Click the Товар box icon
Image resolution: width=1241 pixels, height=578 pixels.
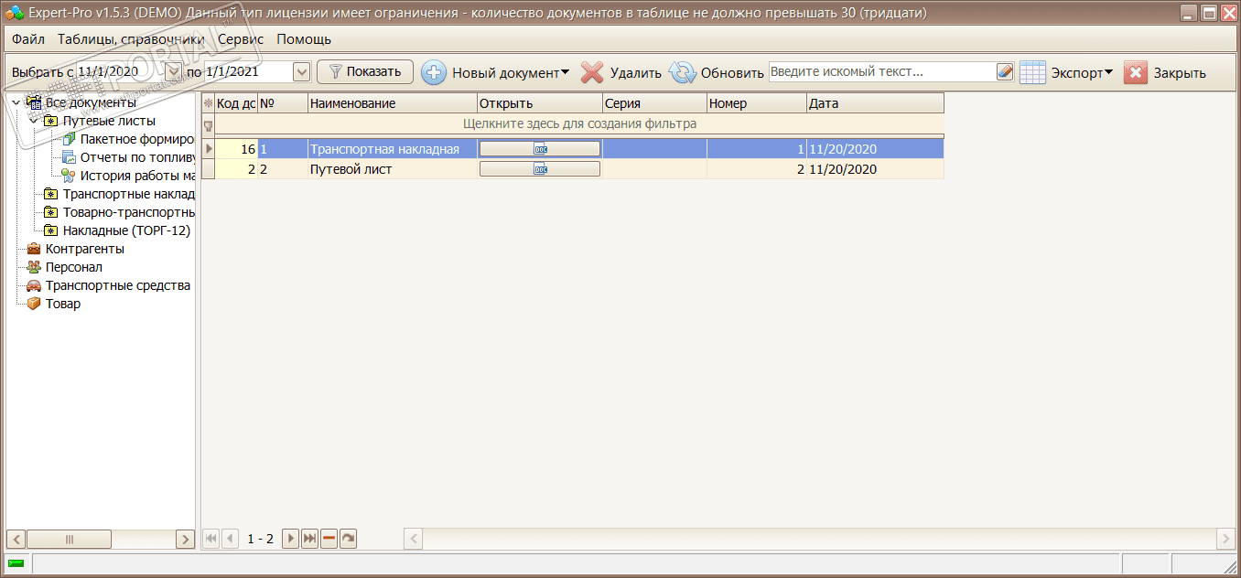[34, 304]
